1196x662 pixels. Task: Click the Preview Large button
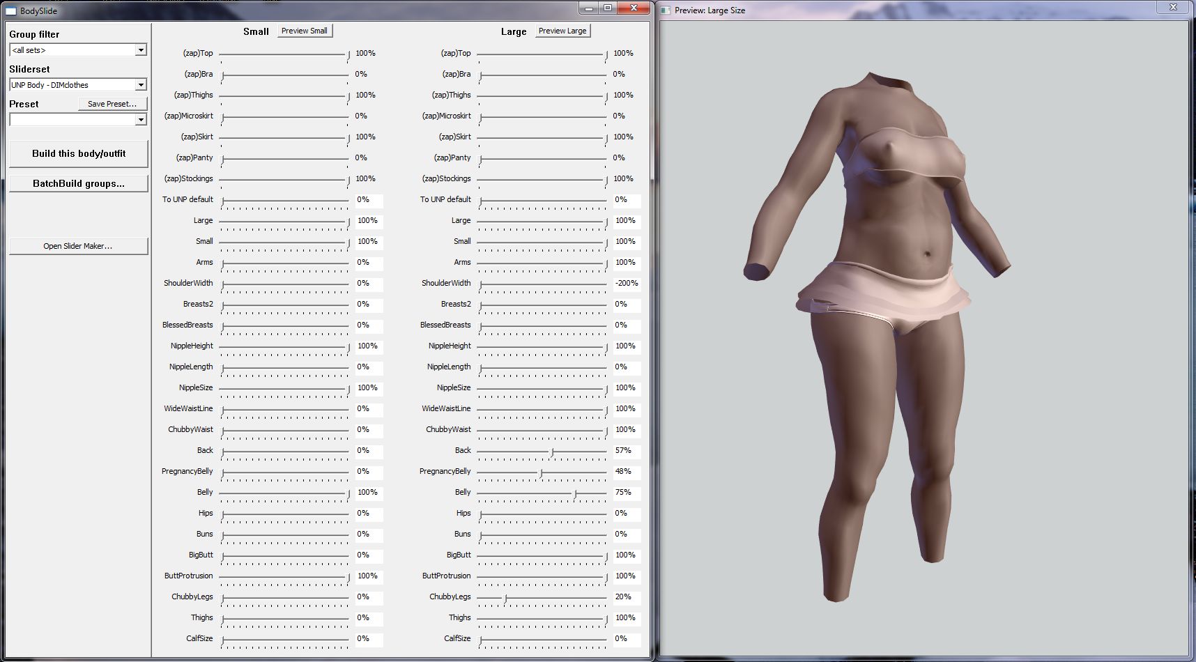(x=562, y=31)
